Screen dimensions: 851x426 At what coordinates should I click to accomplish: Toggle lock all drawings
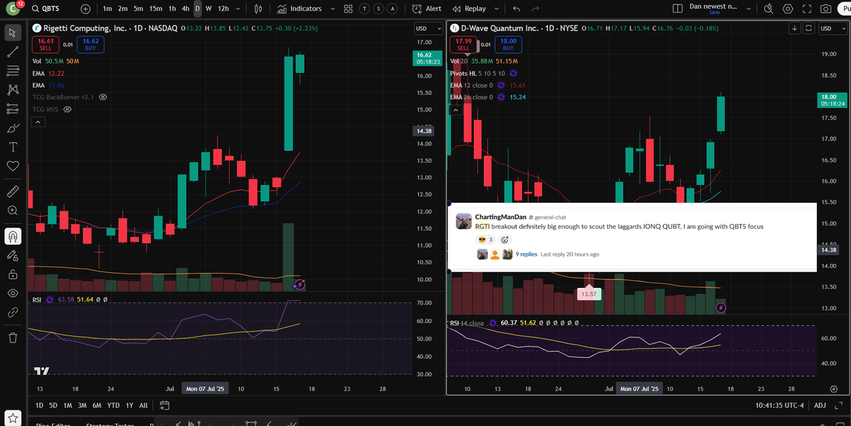(12, 274)
